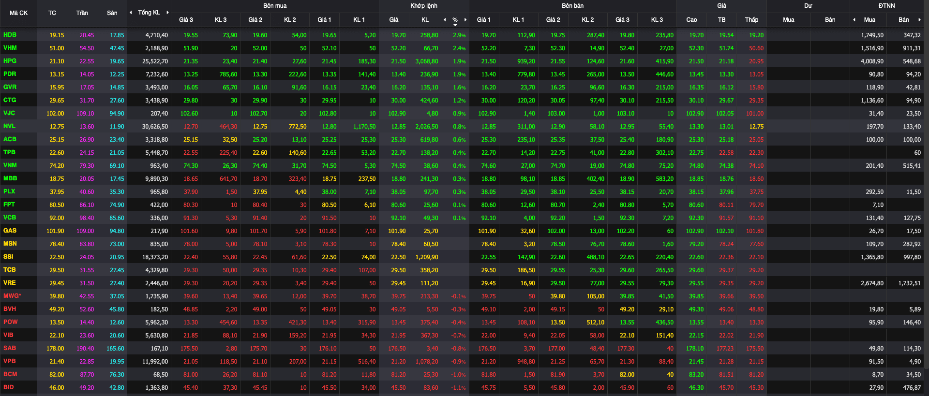929x396 pixels.
Task: Click the Sàn column header
Action: 112,13
